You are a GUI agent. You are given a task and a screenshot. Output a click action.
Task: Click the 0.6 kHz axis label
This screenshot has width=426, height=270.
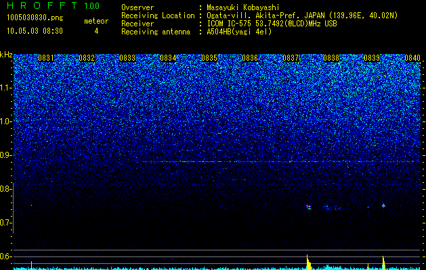coord(5,256)
